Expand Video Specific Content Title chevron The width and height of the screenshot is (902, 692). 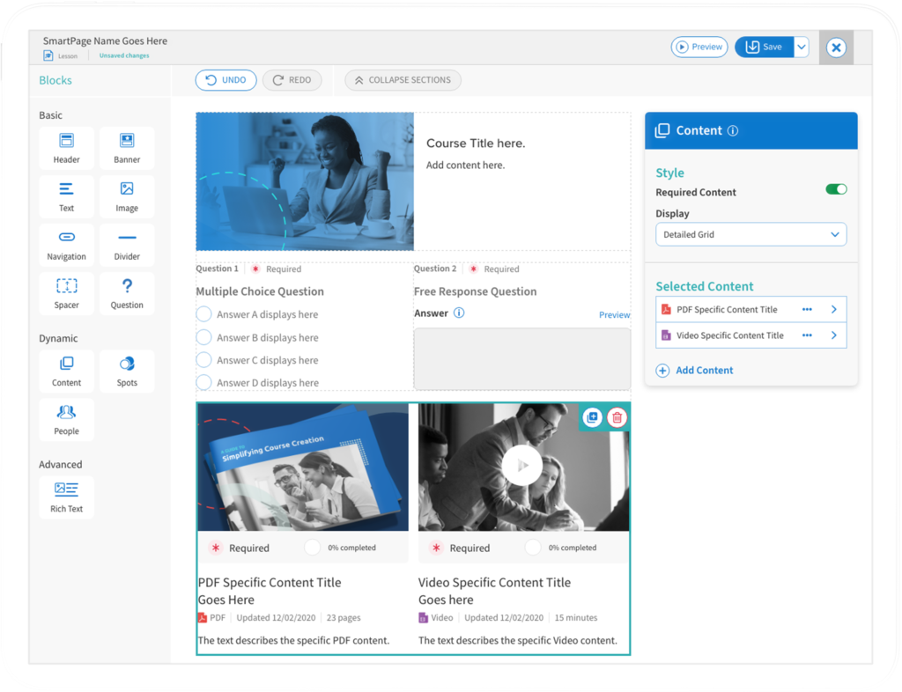833,335
